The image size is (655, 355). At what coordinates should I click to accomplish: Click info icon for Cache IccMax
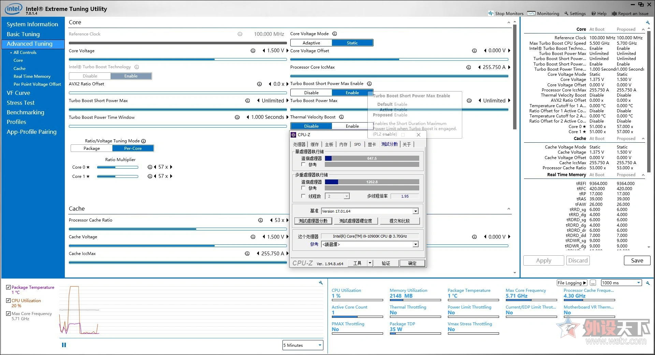(247, 254)
